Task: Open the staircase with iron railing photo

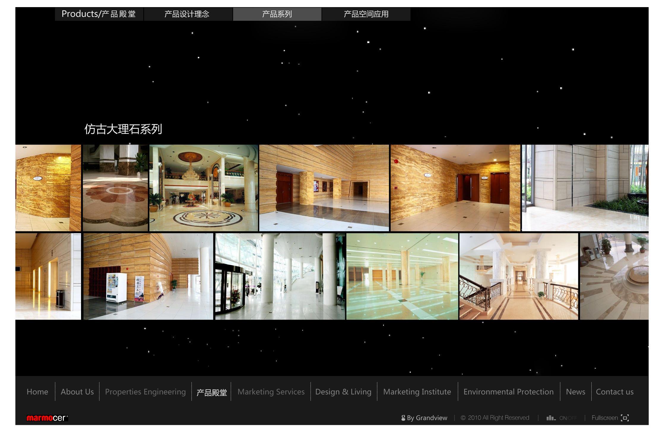Action: [x=519, y=276]
